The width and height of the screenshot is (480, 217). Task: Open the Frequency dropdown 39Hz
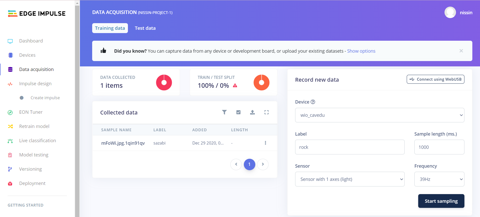coord(439,179)
